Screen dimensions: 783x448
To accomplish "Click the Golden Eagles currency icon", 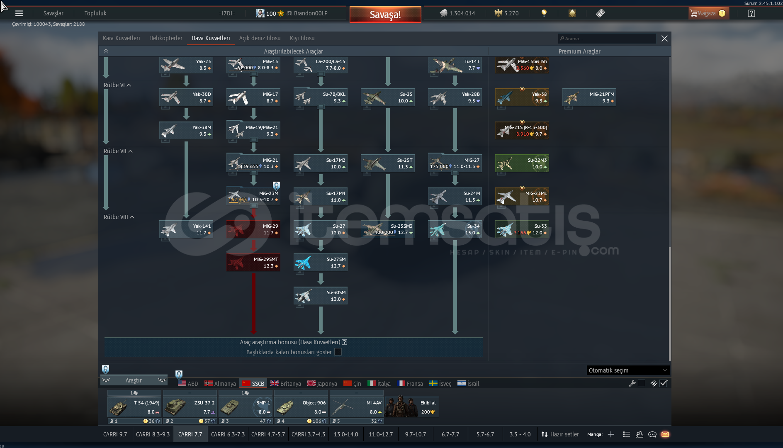I will [x=498, y=13].
